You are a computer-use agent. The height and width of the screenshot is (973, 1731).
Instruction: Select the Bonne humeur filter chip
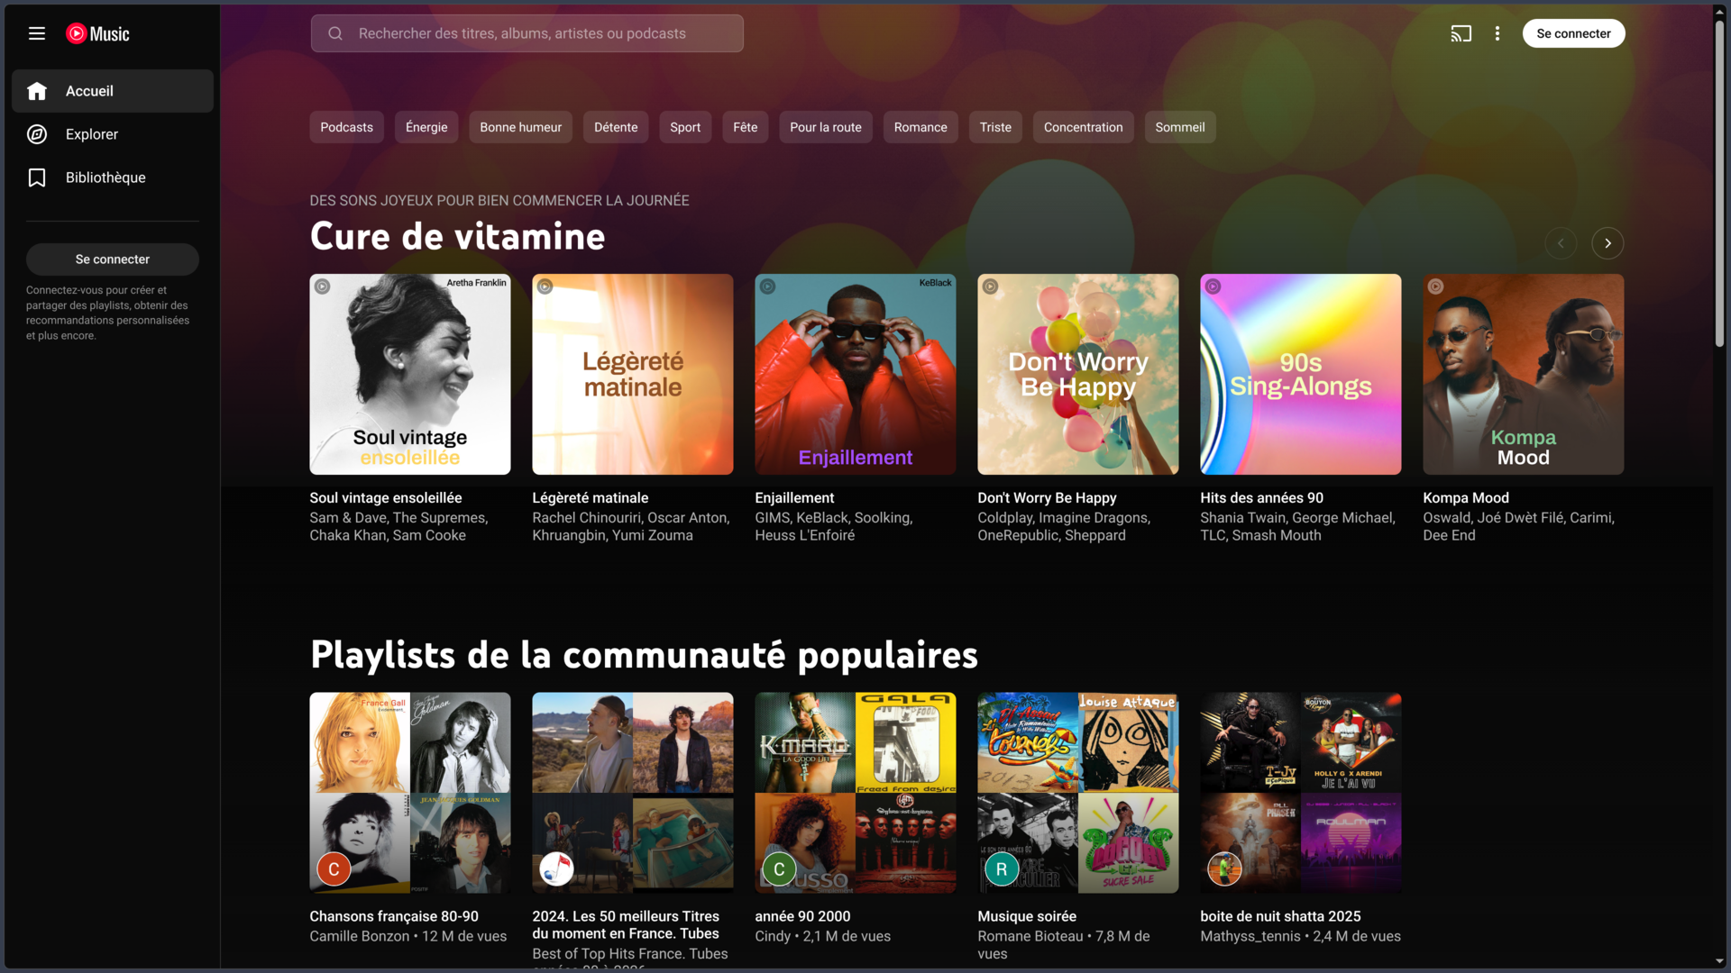521,127
